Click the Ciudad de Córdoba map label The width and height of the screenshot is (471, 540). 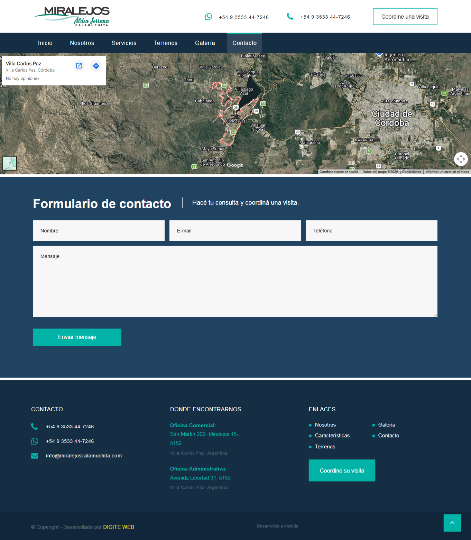click(x=392, y=118)
